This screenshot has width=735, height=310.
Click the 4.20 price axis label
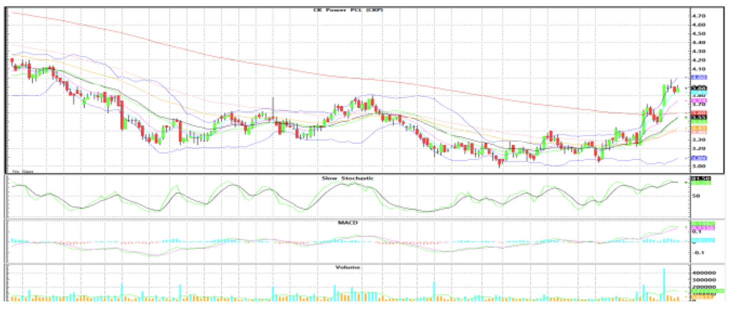tap(698, 60)
